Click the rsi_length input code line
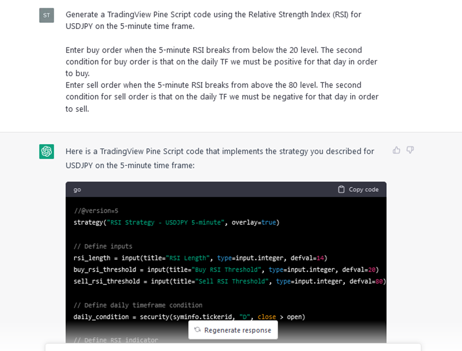Image resolution: width=462 pixels, height=351 pixels. (x=200, y=258)
